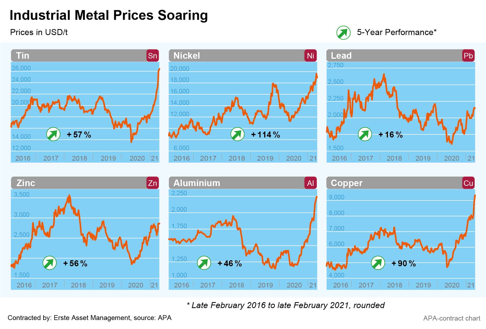Click the Erste Asset Management source credit

[89, 318]
